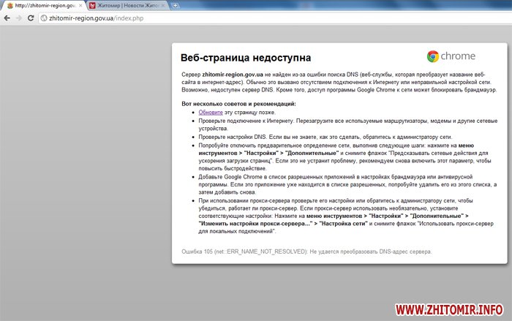The width and height of the screenshot is (512, 321).
Task: Click the globe site-info icon in address bar
Action: coord(44,17)
